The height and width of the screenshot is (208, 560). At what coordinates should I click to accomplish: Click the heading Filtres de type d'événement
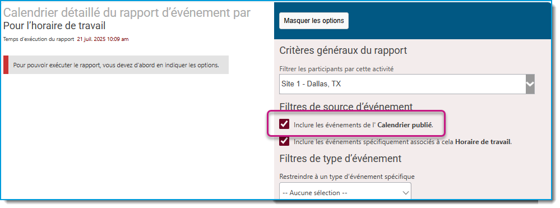(340, 158)
